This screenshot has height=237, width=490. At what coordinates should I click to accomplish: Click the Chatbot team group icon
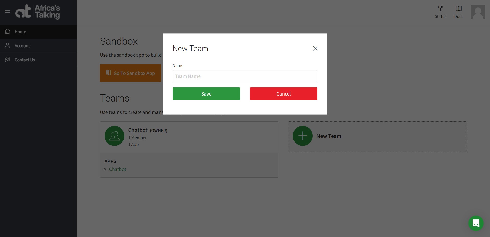point(114,136)
